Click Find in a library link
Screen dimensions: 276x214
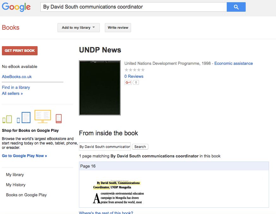coord(16,87)
